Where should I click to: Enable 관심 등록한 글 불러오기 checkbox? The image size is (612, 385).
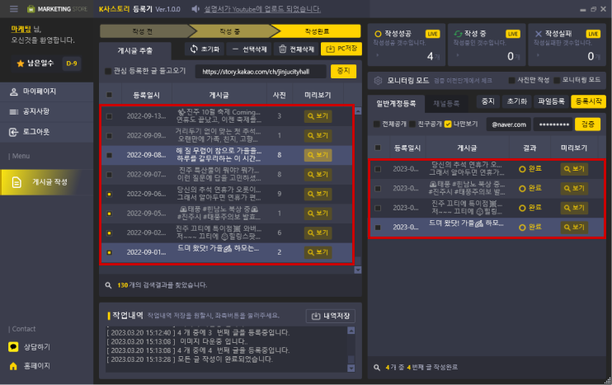pos(109,72)
